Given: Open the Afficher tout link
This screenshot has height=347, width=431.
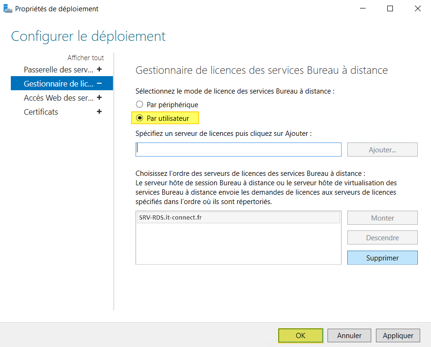Looking at the screenshot, I should [x=85, y=57].
